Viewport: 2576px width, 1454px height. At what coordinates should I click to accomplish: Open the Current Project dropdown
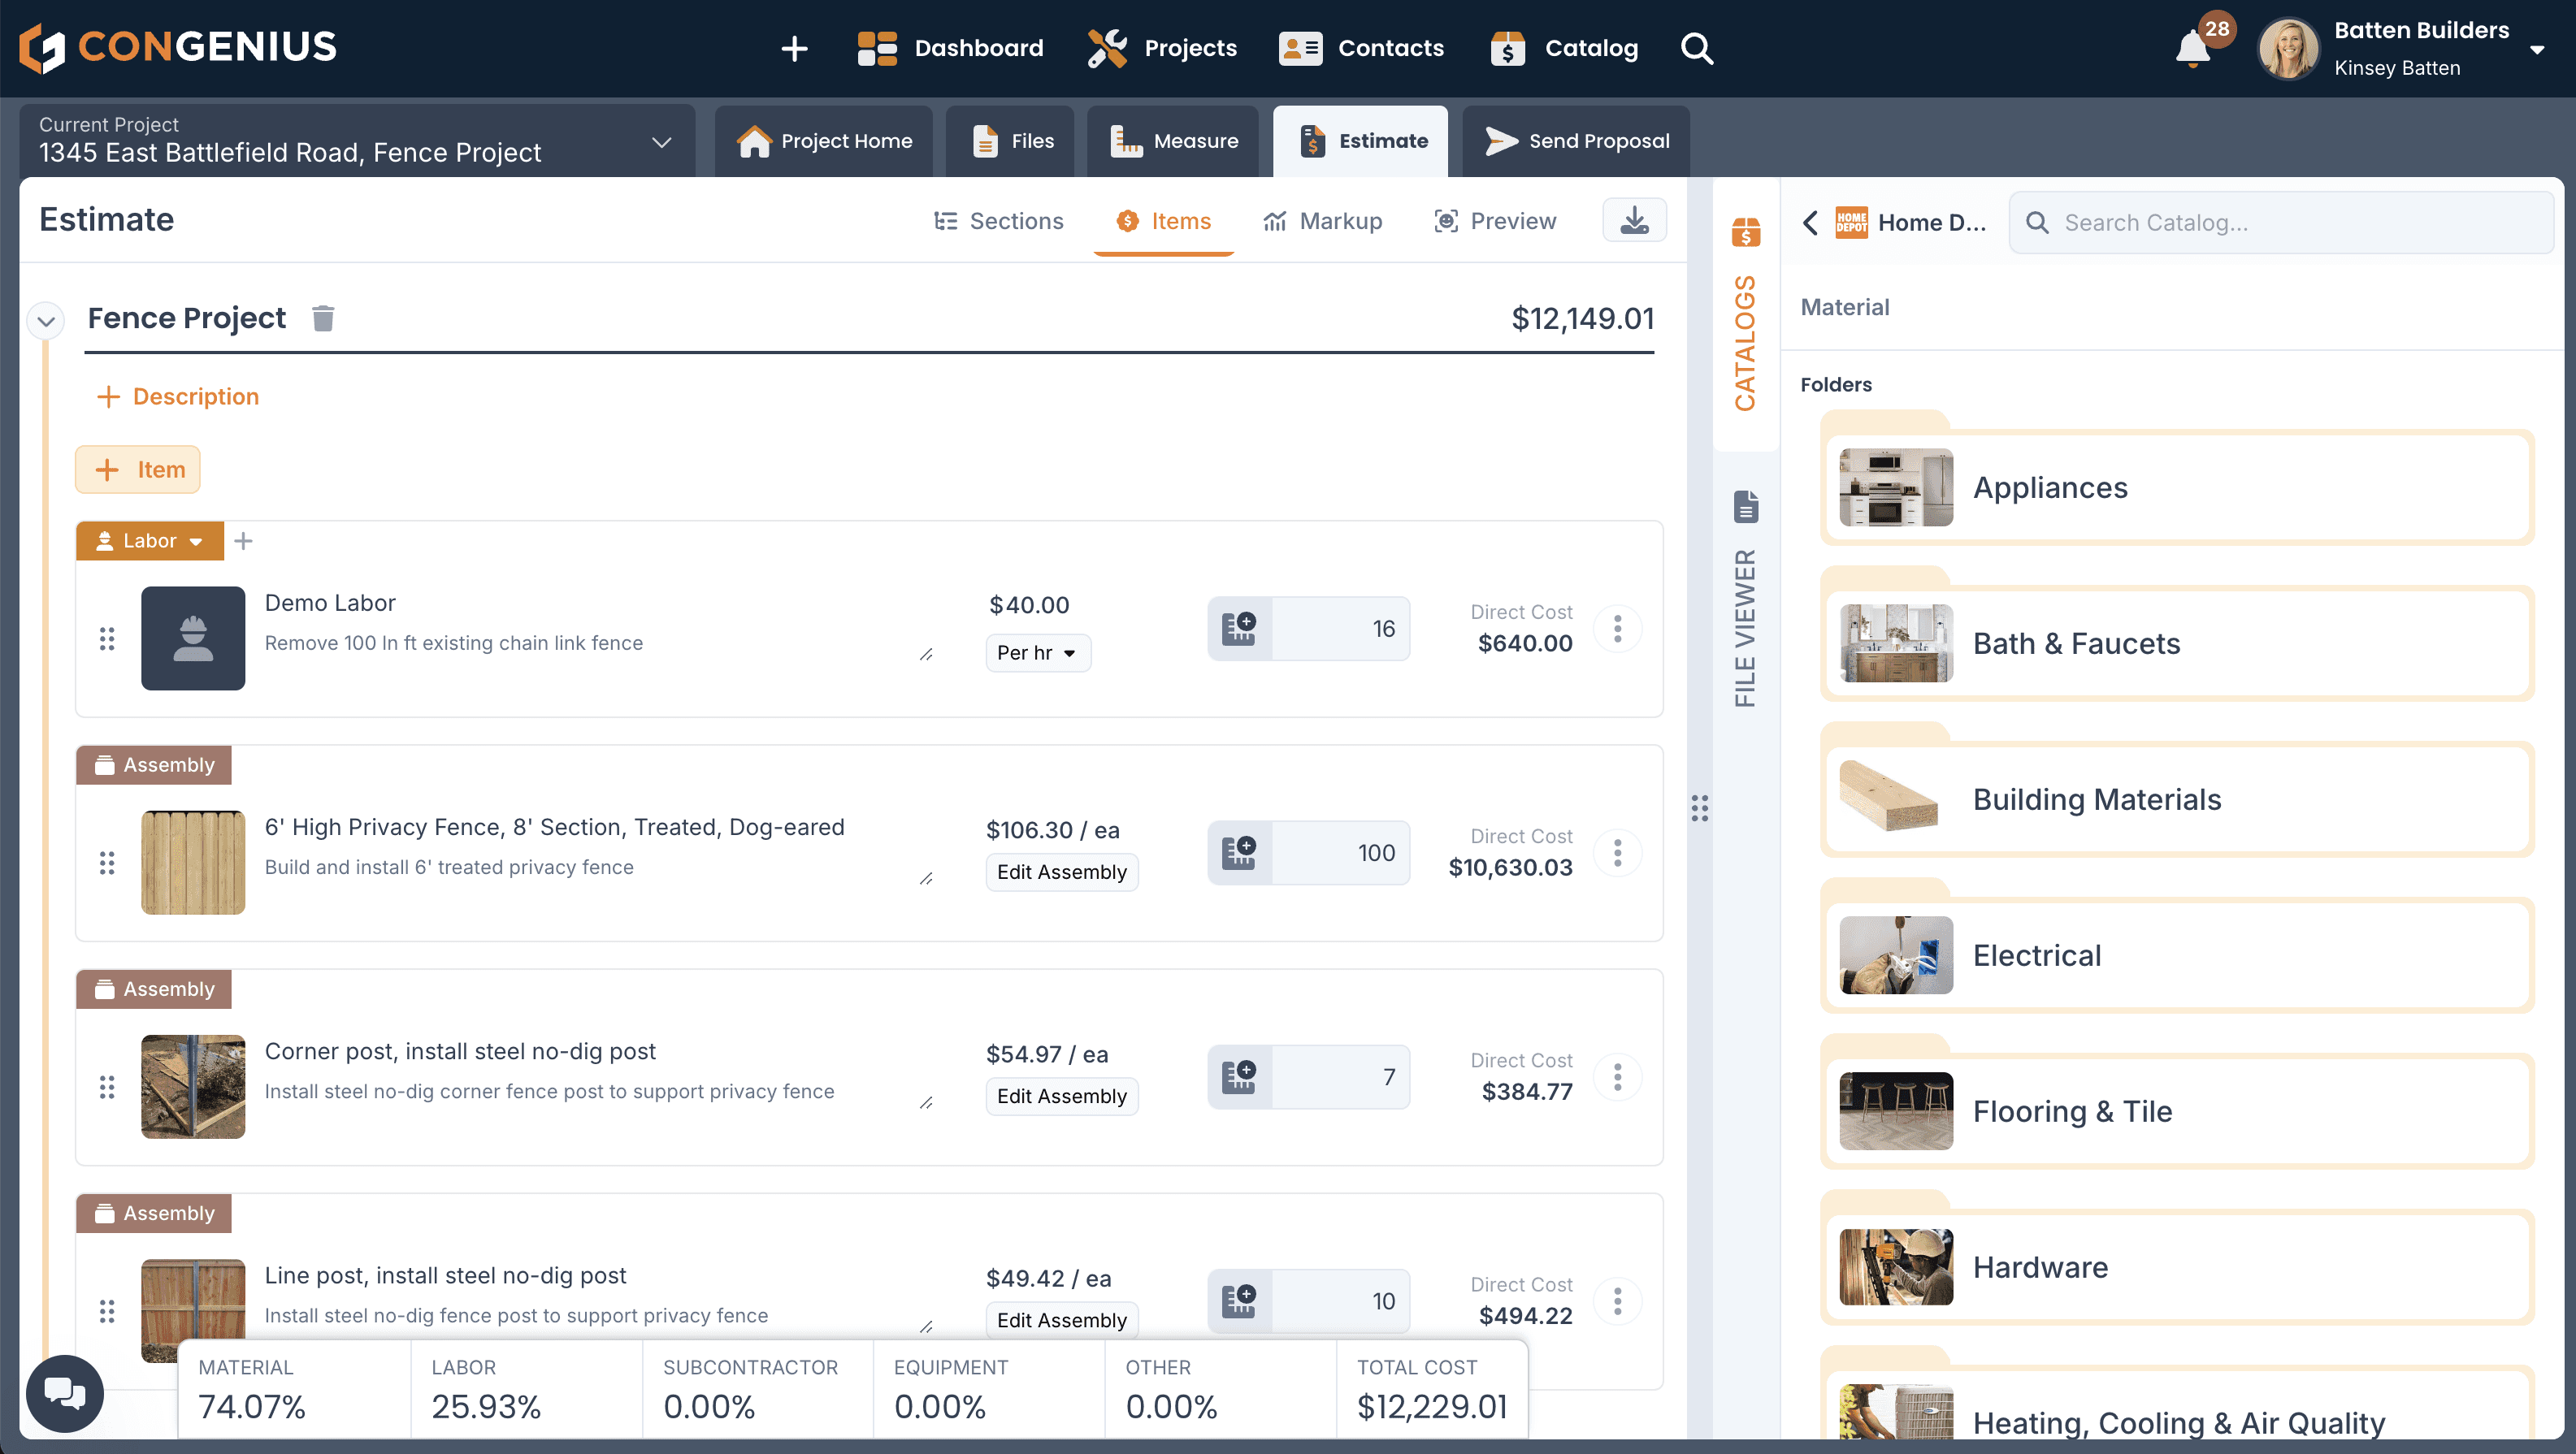(357, 141)
